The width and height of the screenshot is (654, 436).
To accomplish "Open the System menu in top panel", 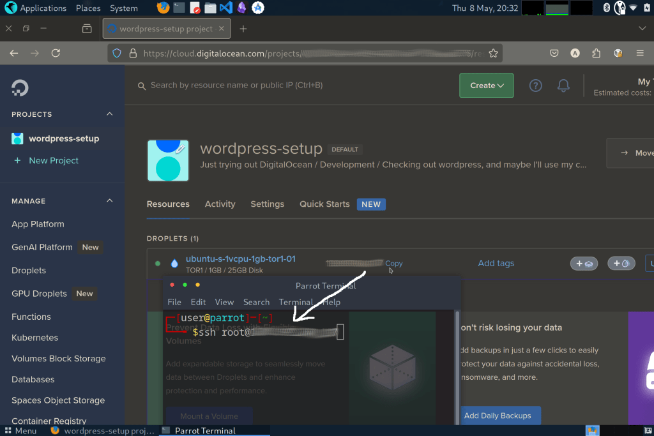I will click(123, 8).
